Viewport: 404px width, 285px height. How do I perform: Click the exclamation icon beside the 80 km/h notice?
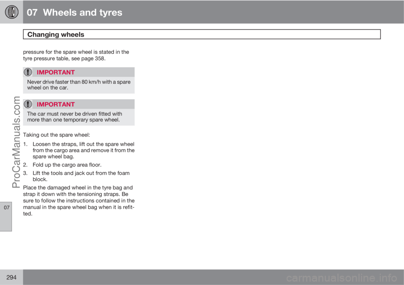click(x=28, y=72)
